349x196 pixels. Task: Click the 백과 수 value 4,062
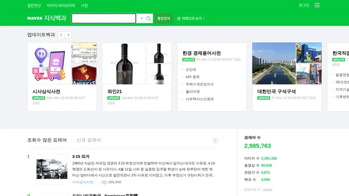pyautogui.click(x=266, y=180)
